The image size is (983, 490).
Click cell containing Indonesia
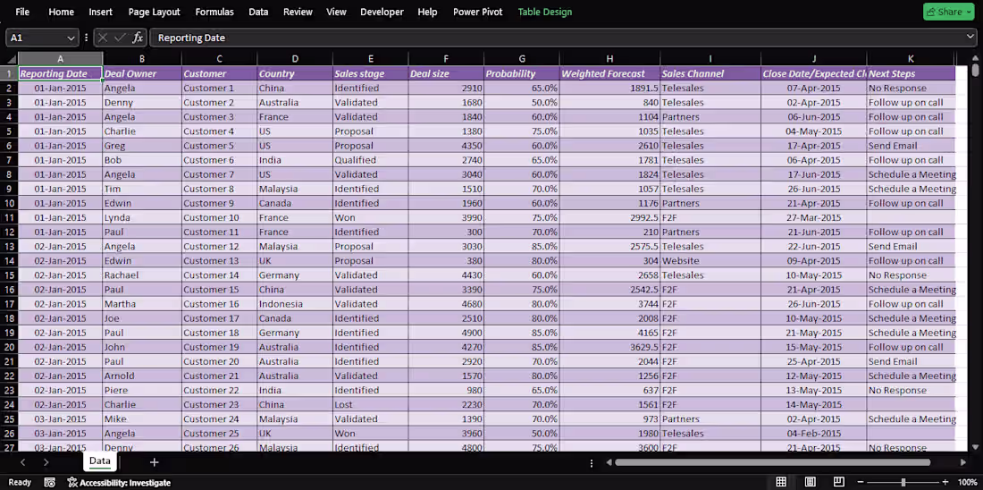[x=295, y=304]
